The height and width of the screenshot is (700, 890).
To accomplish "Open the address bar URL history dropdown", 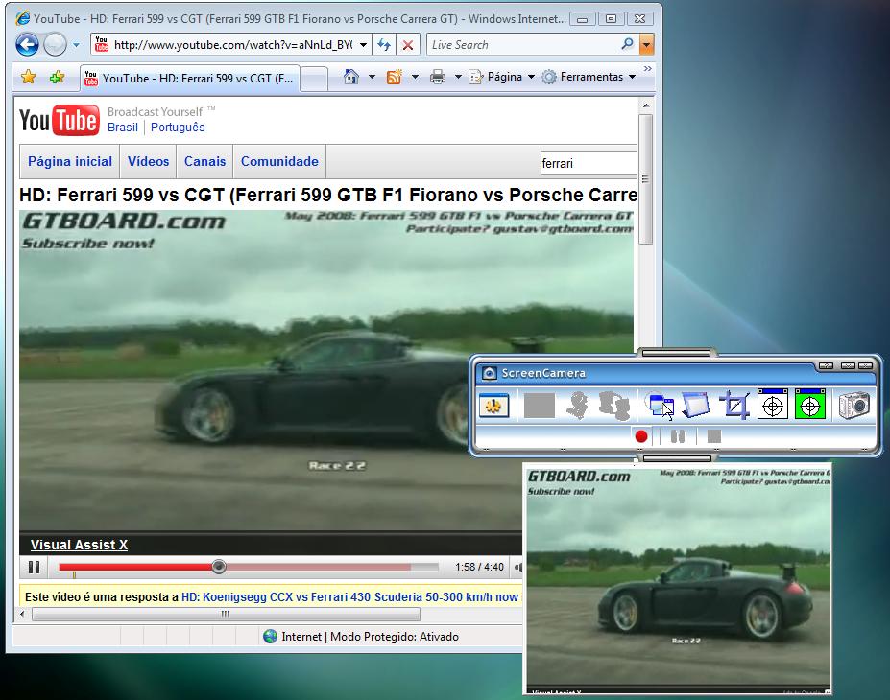I will 363,44.
